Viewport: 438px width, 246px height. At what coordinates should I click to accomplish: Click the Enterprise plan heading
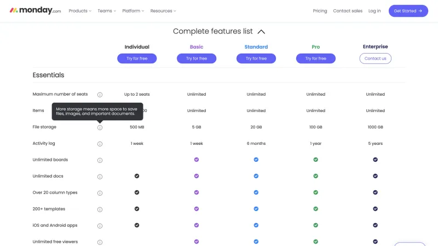click(x=375, y=46)
